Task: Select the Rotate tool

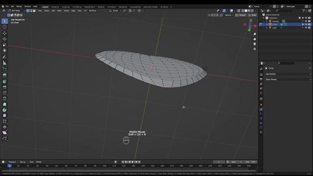Action: pyautogui.click(x=4, y=39)
